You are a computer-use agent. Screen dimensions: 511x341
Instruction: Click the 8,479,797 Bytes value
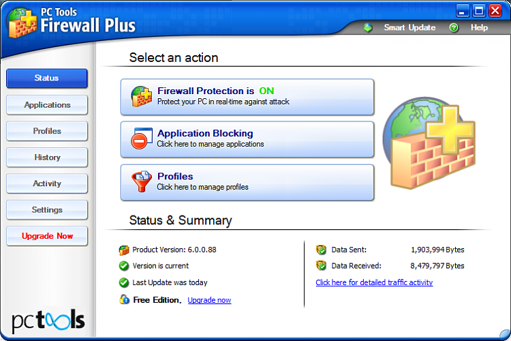click(437, 266)
